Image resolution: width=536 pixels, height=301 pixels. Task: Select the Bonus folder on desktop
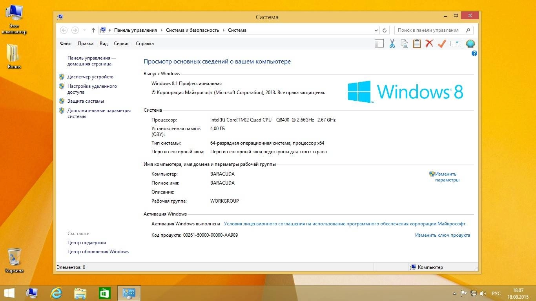pos(14,56)
